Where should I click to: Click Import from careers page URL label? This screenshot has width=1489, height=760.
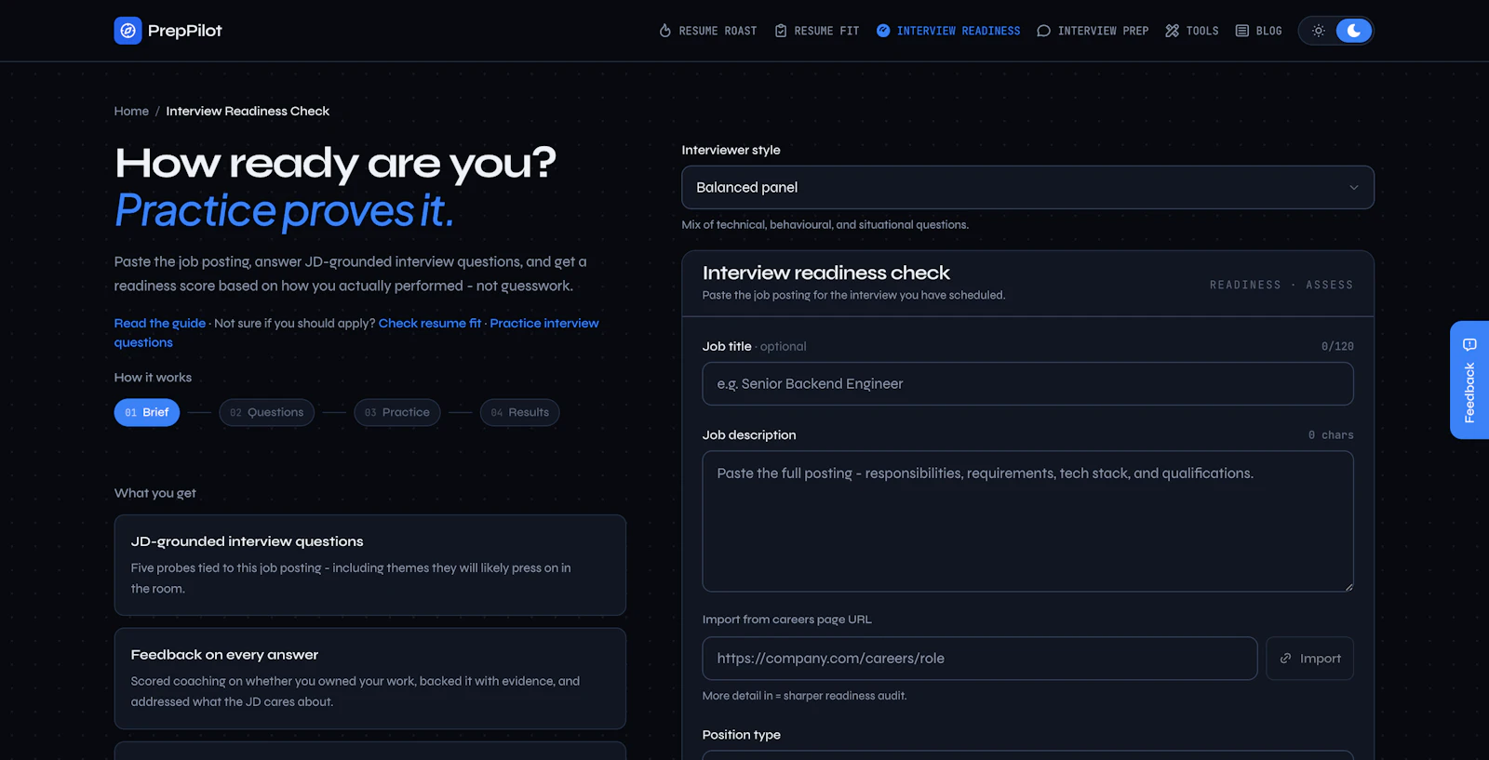coord(787,619)
